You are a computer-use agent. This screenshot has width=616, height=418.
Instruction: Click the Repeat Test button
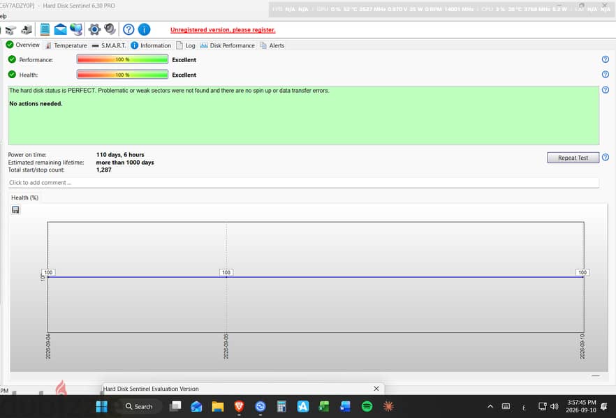(573, 158)
